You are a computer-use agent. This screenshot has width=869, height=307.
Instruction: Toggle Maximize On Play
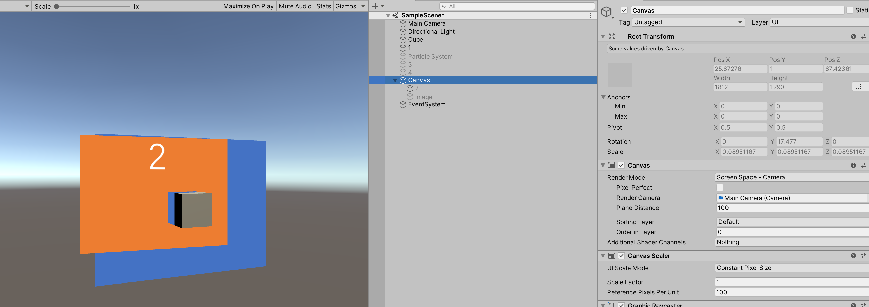pyautogui.click(x=248, y=6)
